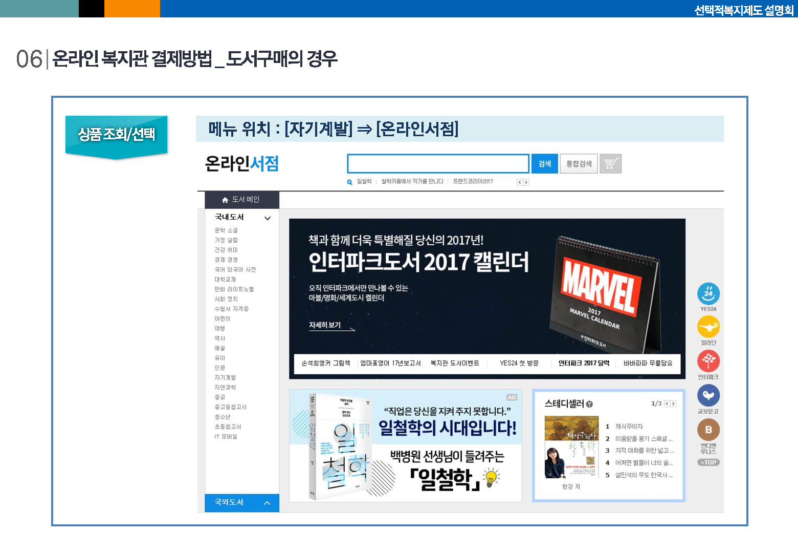Open the 유아 category
This screenshot has height=553, width=798.
pos(220,358)
